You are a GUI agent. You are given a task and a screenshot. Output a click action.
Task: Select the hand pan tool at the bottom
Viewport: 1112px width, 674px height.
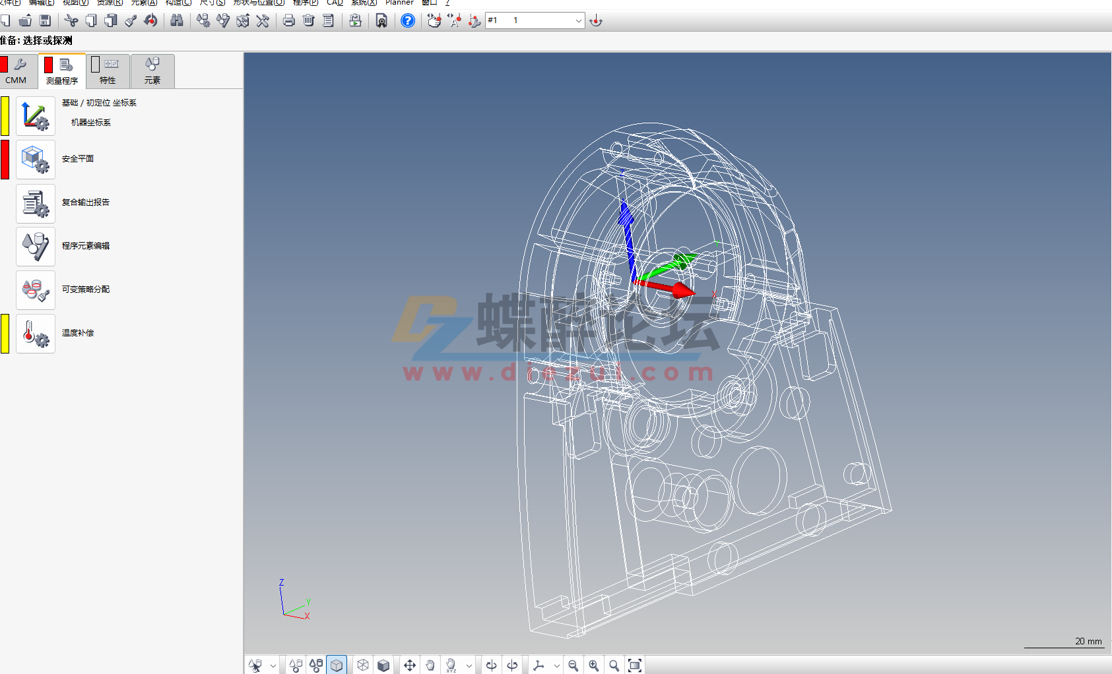point(430,665)
